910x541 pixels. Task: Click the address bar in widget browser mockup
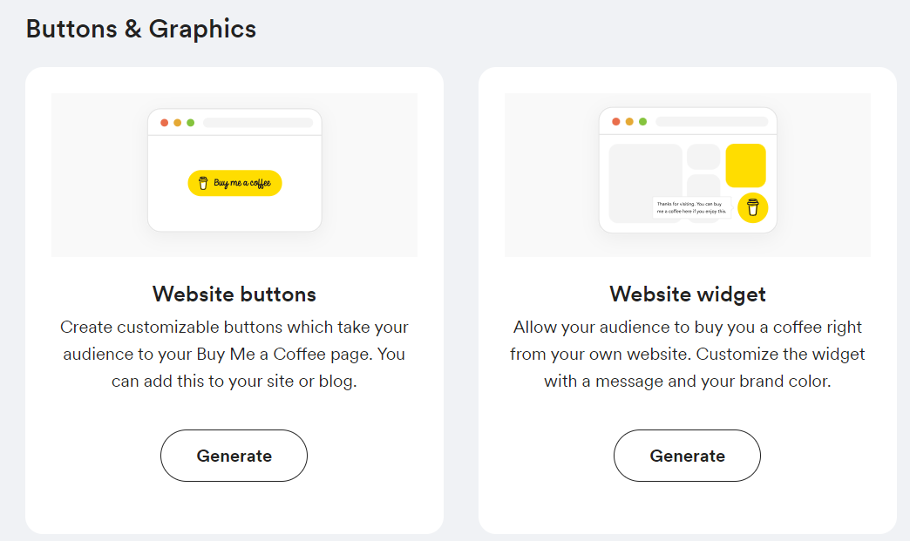coord(711,121)
